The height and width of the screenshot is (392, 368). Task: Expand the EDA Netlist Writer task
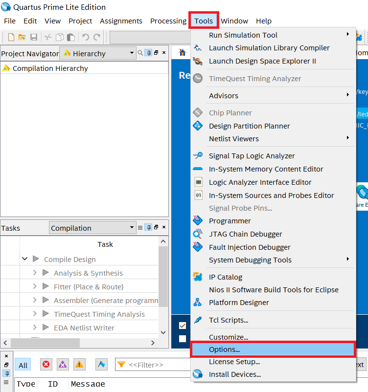coord(35,327)
